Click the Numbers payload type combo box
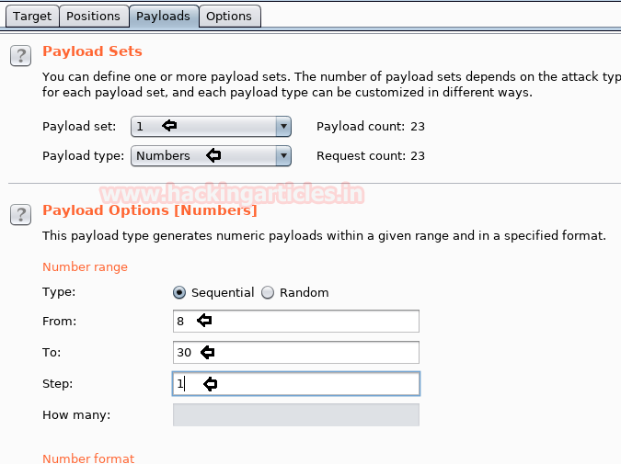 [x=202, y=156]
